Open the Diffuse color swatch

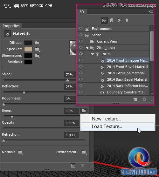point(28,43)
